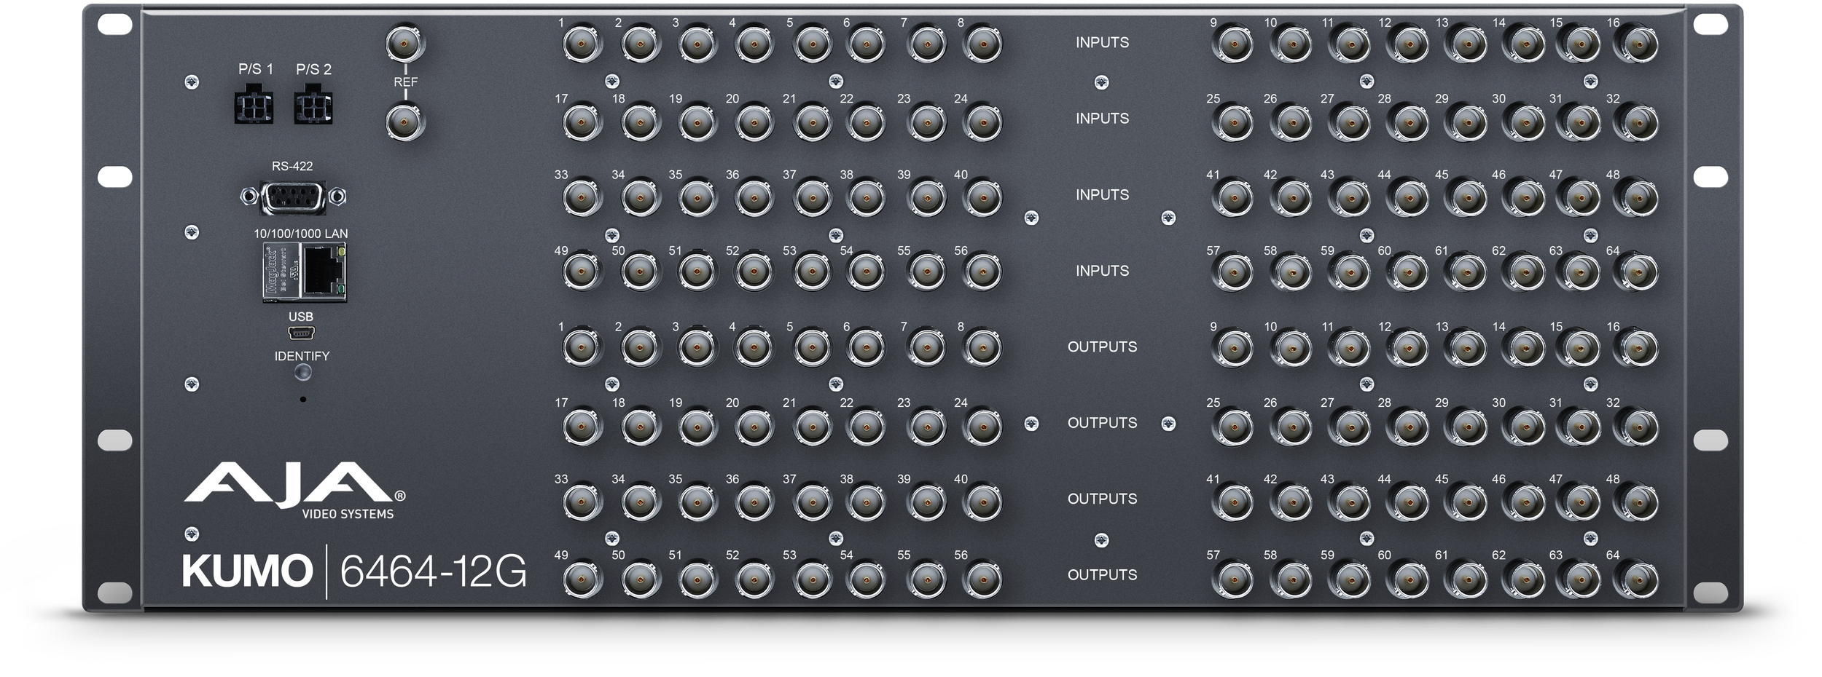The height and width of the screenshot is (677, 1822).
Task: Select output BNC connector 5
Action: [x=811, y=349]
